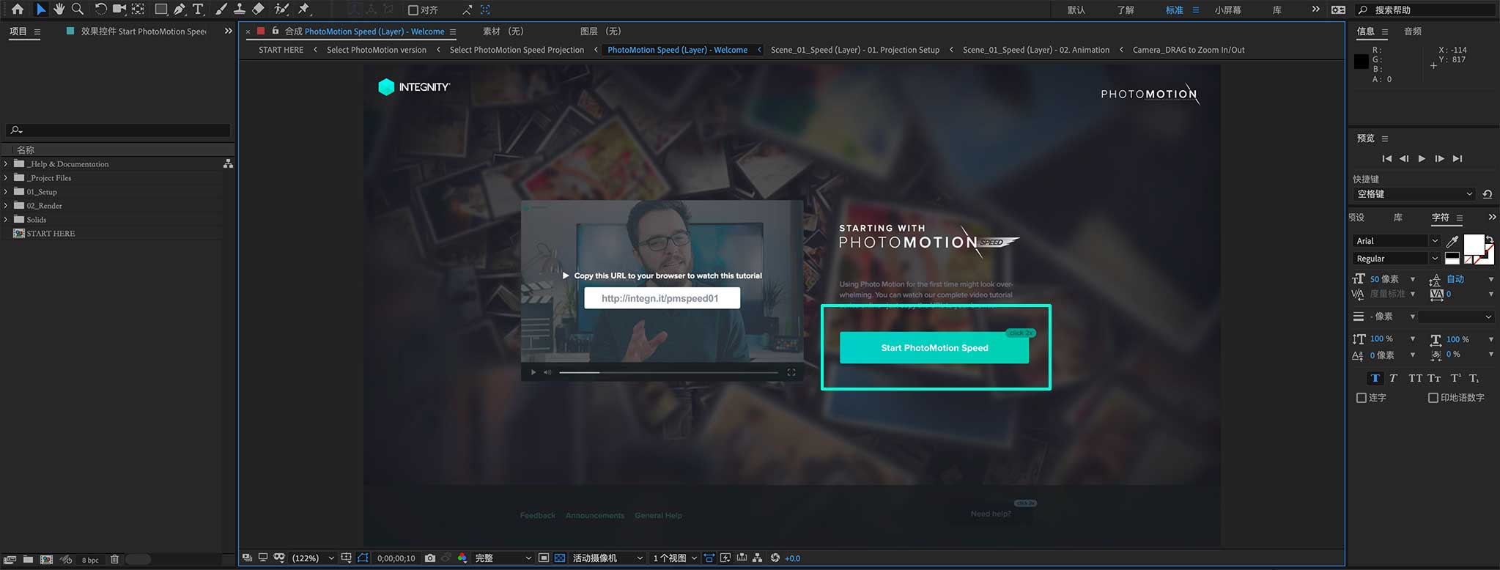
Task: Click the Region of Interest icon
Action: tap(544, 558)
